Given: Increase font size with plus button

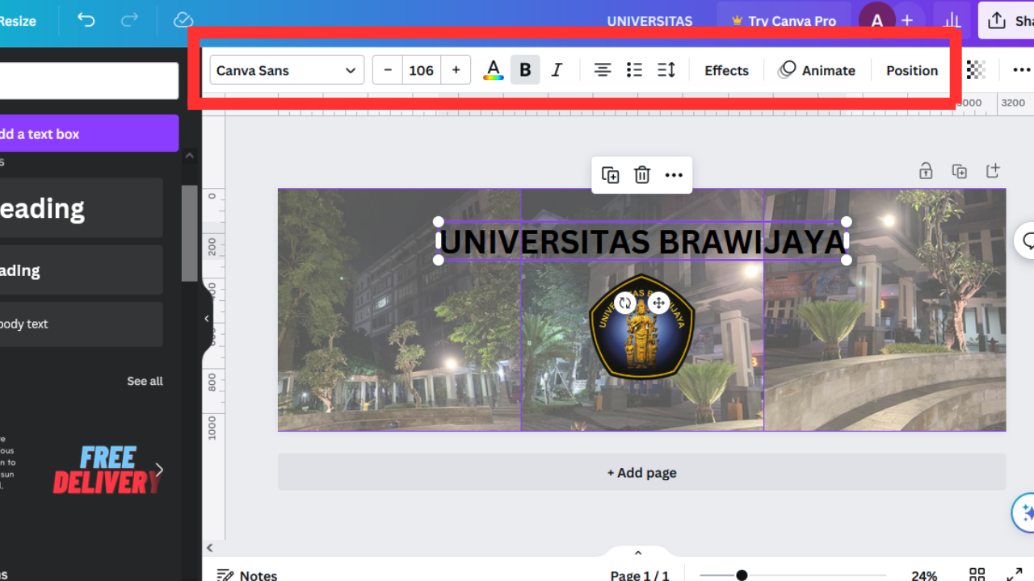Looking at the screenshot, I should click(x=456, y=70).
